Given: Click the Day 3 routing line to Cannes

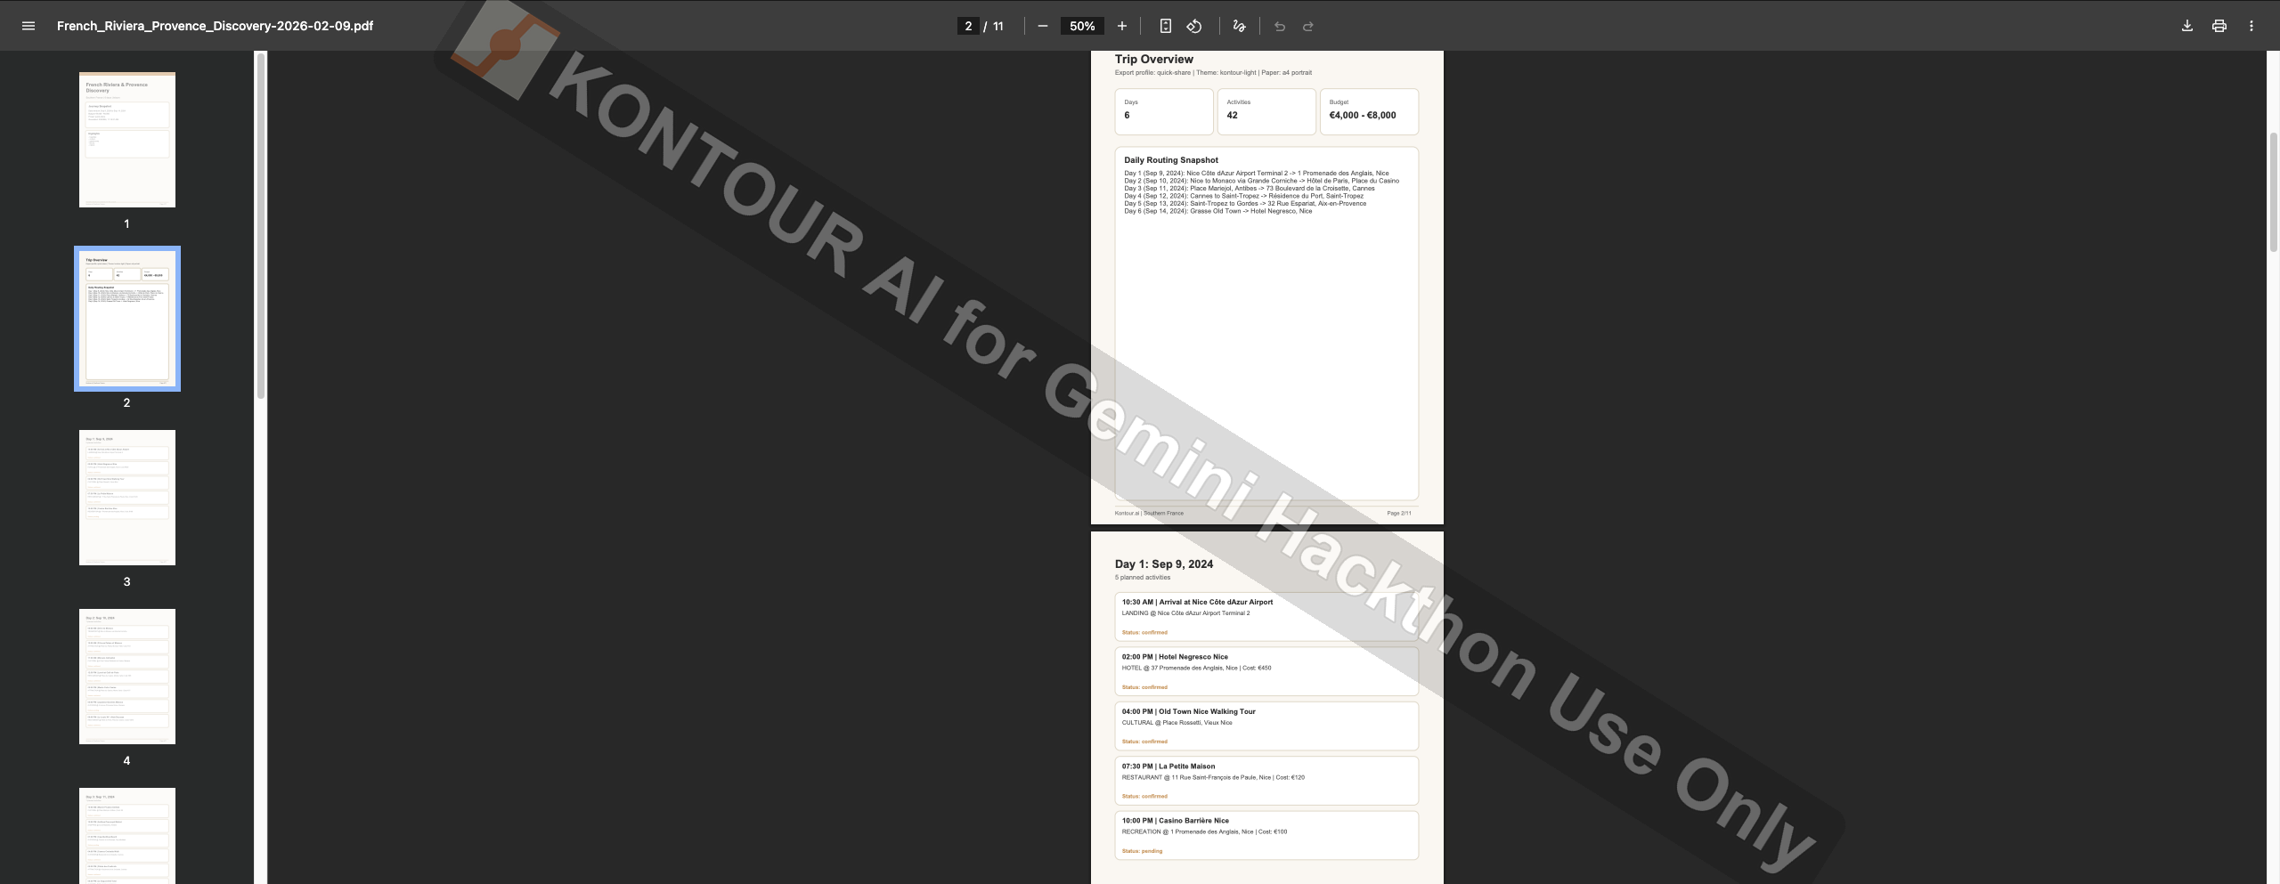Looking at the screenshot, I should [1249, 189].
